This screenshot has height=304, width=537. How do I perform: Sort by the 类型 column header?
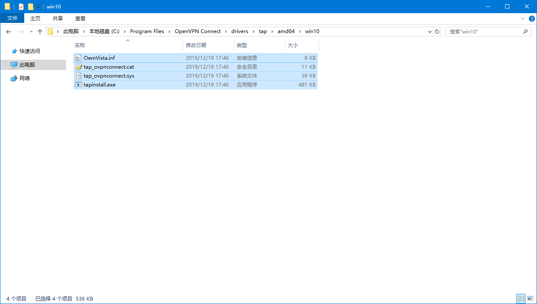[259, 45]
